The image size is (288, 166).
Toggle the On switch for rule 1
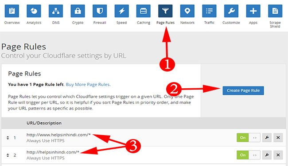tap(248, 138)
